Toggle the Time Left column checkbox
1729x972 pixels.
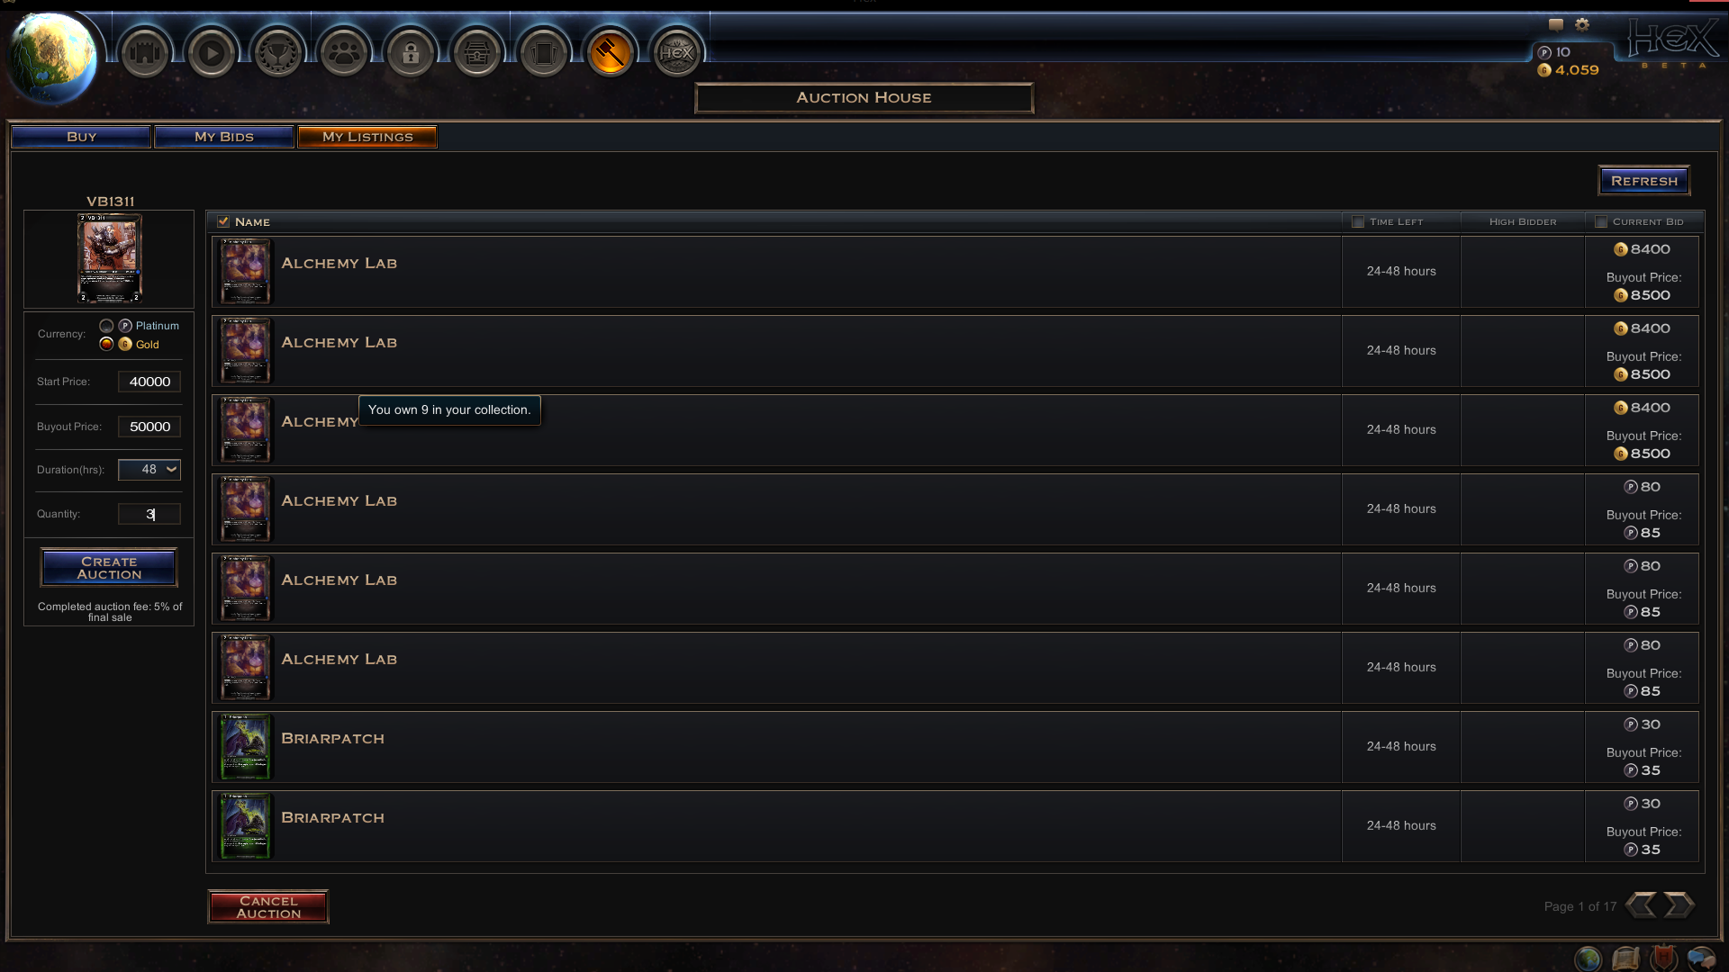1358,221
